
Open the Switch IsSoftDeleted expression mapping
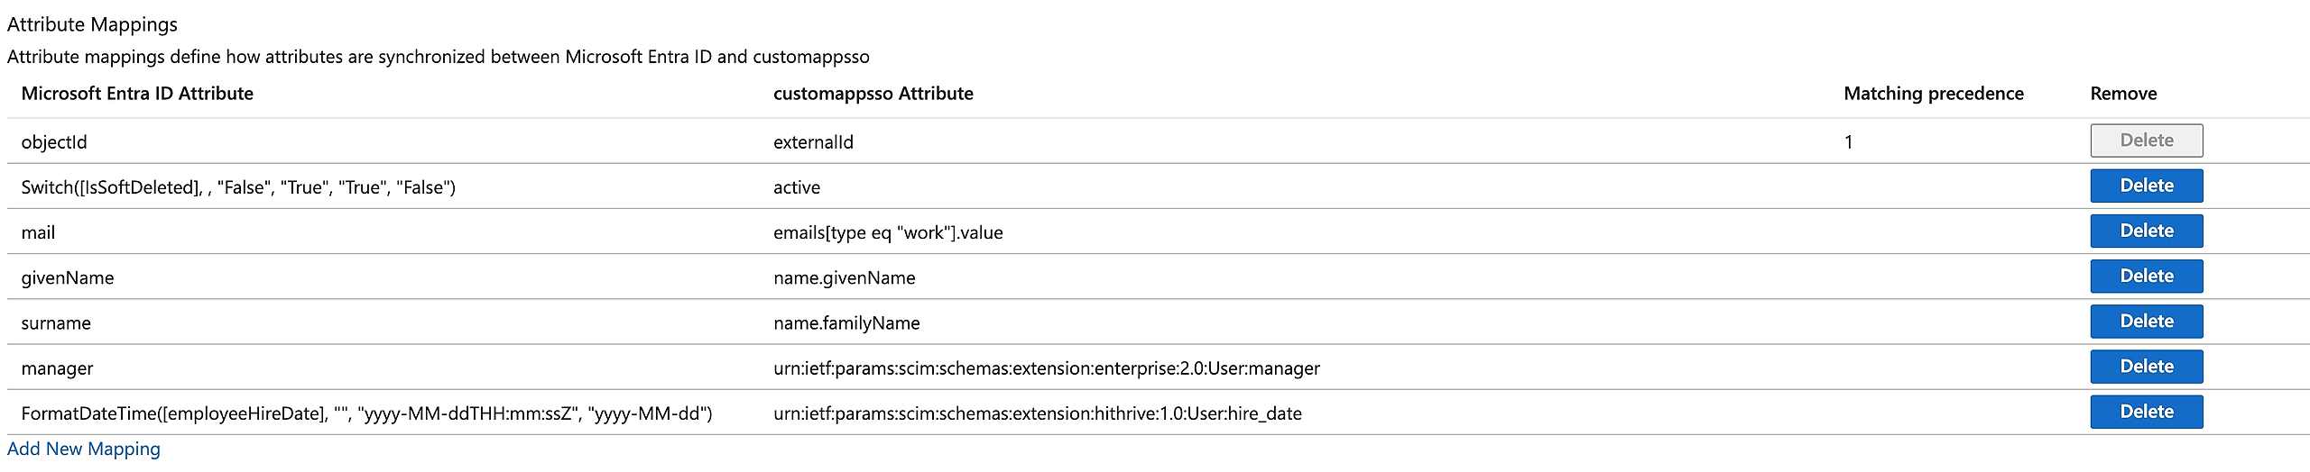[238, 187]
